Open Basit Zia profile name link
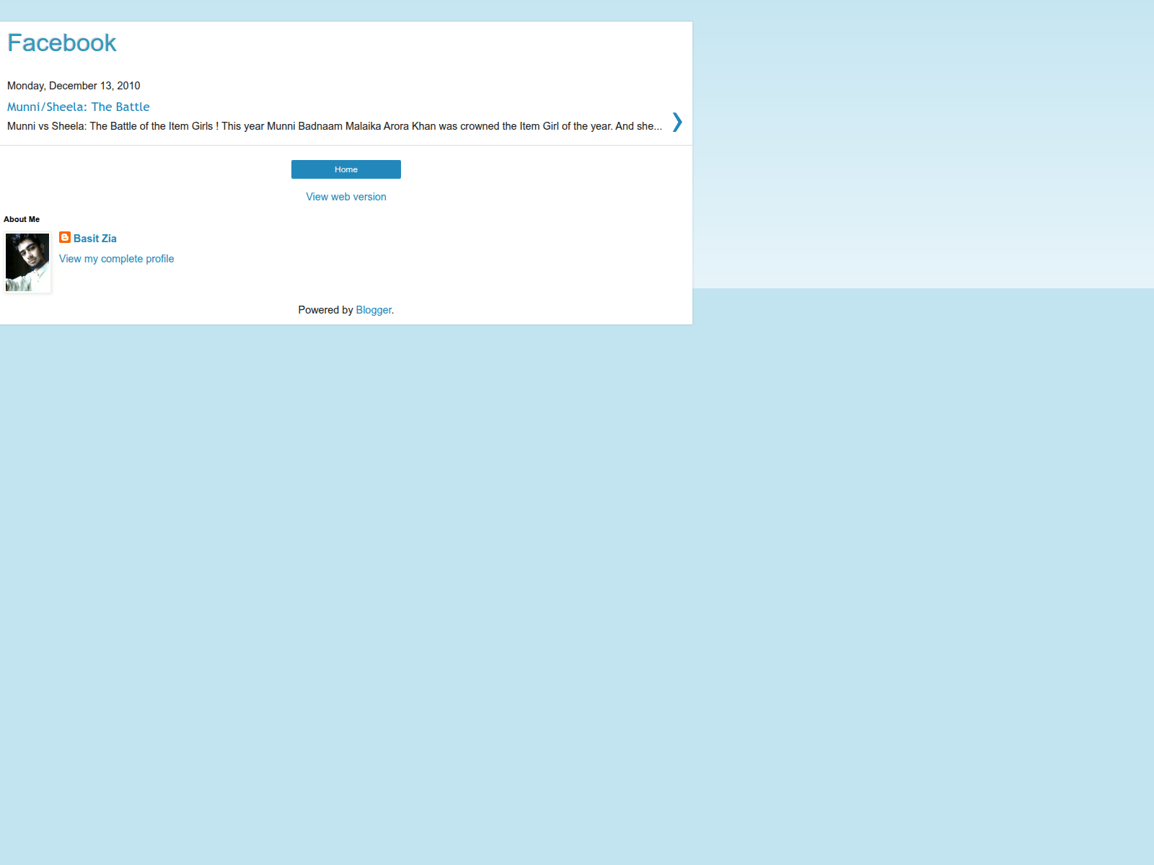Screen dimensions: 1154x865 [x=95, y=239]
